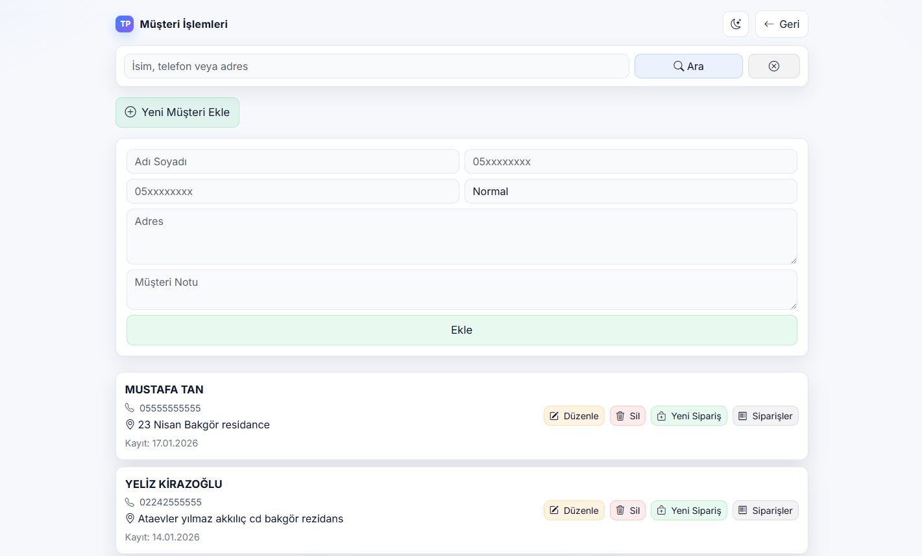Image resolution: width=922 pixels, height=556 pixels.
Task: Click into the Adres text area
Action: tap(461, 236)
